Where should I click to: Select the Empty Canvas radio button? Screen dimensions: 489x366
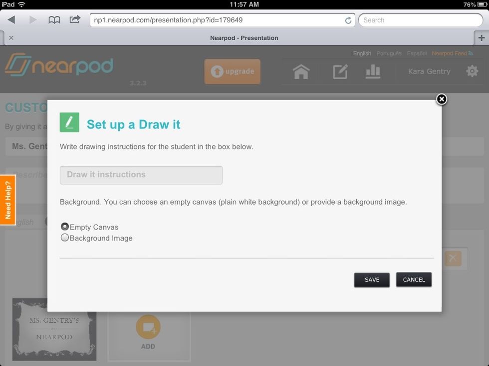[x=65, y=226]
